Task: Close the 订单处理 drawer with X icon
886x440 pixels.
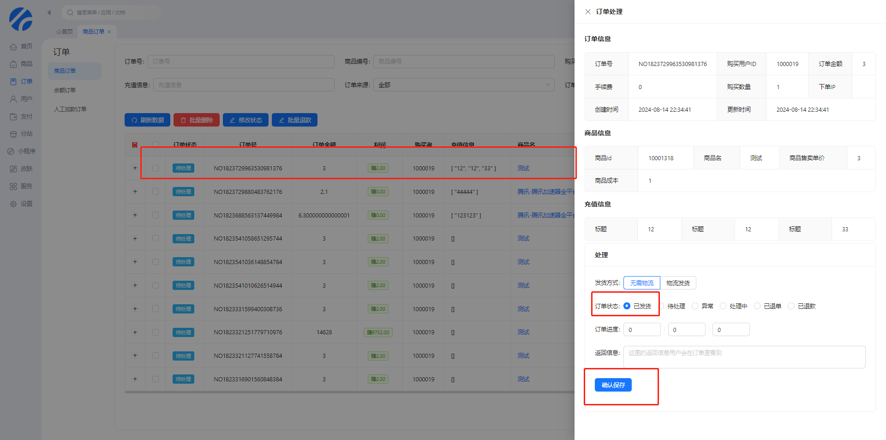Action: pyautogui.click(x=587, y=12)
